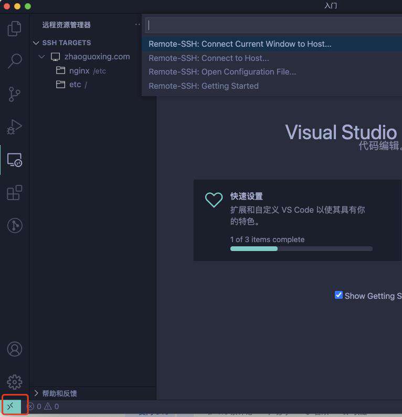Collapse the zhaoguoxing.com host node

click(41, 57)
